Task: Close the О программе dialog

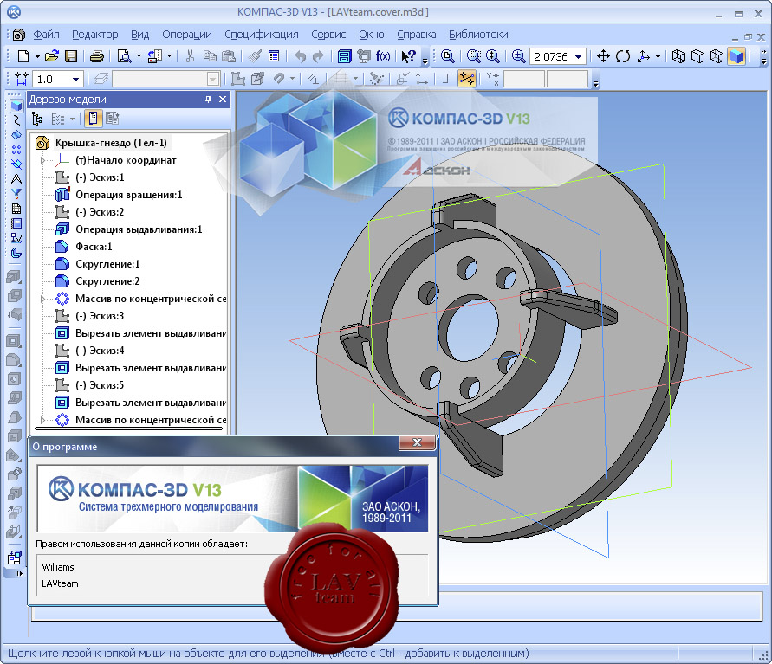Action: [x=417, y=442]
